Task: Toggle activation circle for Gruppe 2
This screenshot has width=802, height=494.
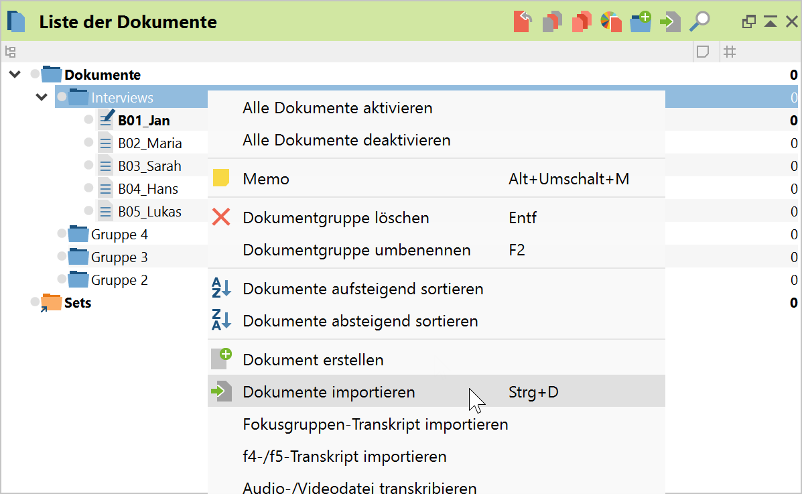Action: 62,279
